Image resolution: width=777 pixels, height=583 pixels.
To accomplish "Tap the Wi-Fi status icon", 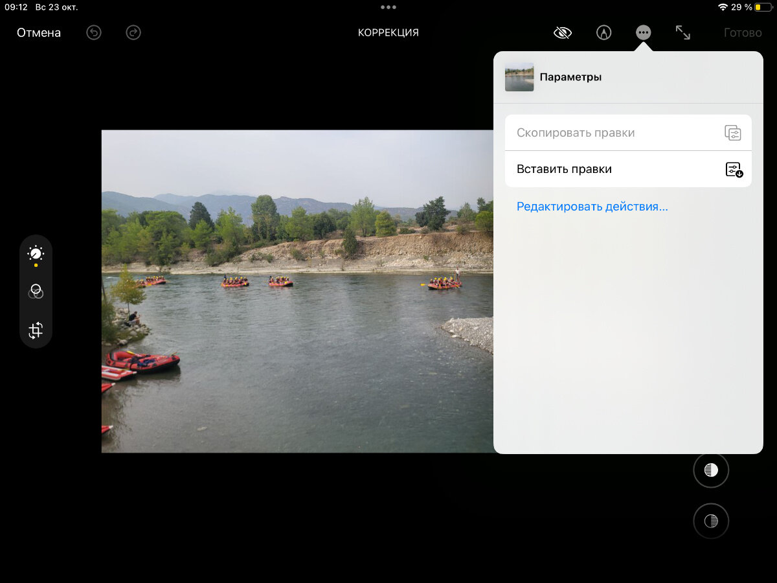I will pos(723,7).
